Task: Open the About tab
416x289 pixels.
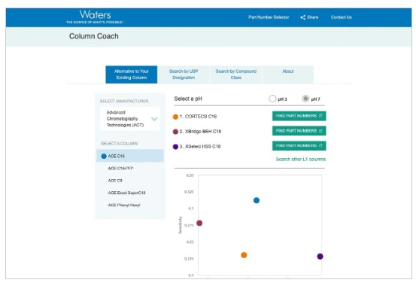Action: point(288,75)
